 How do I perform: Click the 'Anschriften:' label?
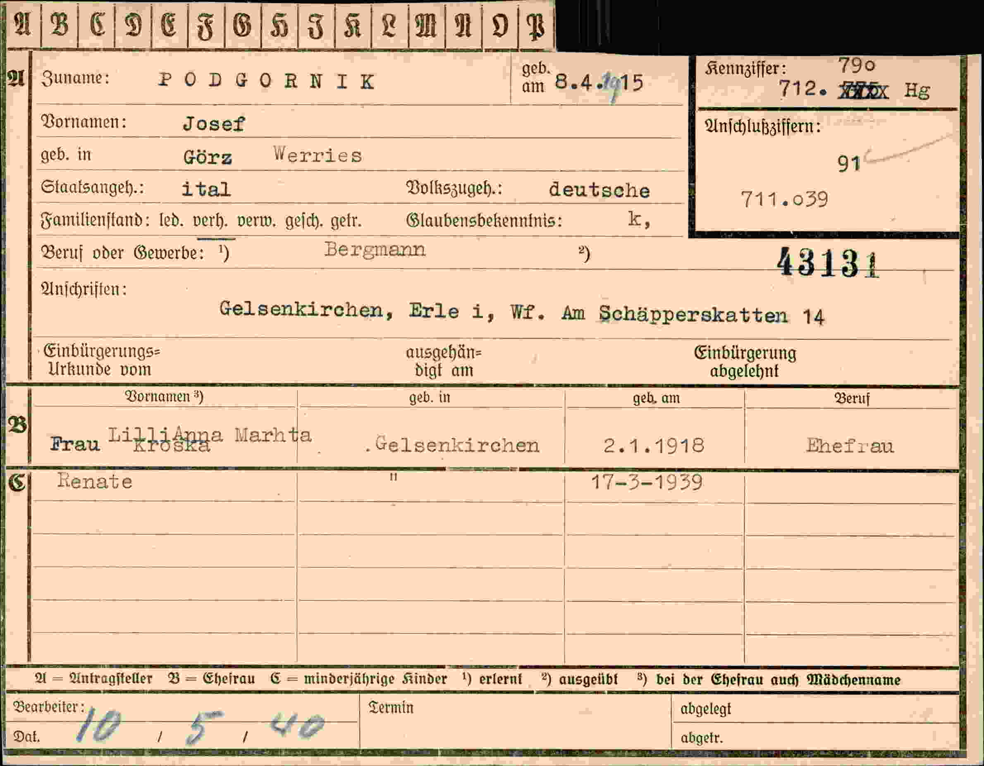click(x=84, y=289)
